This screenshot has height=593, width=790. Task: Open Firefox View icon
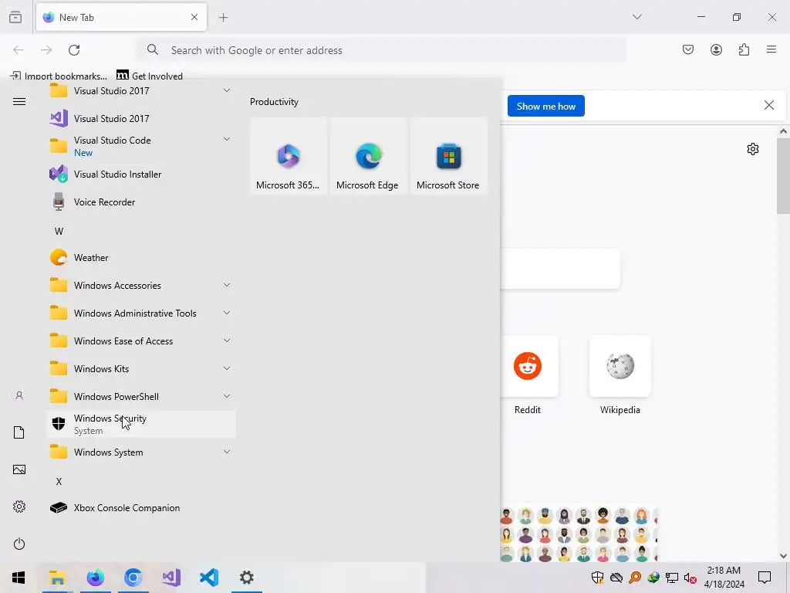click(15, 17)
